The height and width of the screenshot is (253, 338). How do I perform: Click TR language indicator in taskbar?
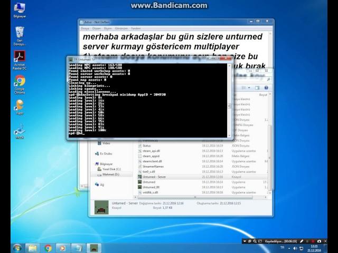tap(282, 248)
